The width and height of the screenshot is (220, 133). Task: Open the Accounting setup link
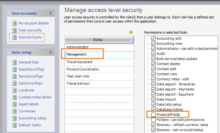(x=32, y=118)
